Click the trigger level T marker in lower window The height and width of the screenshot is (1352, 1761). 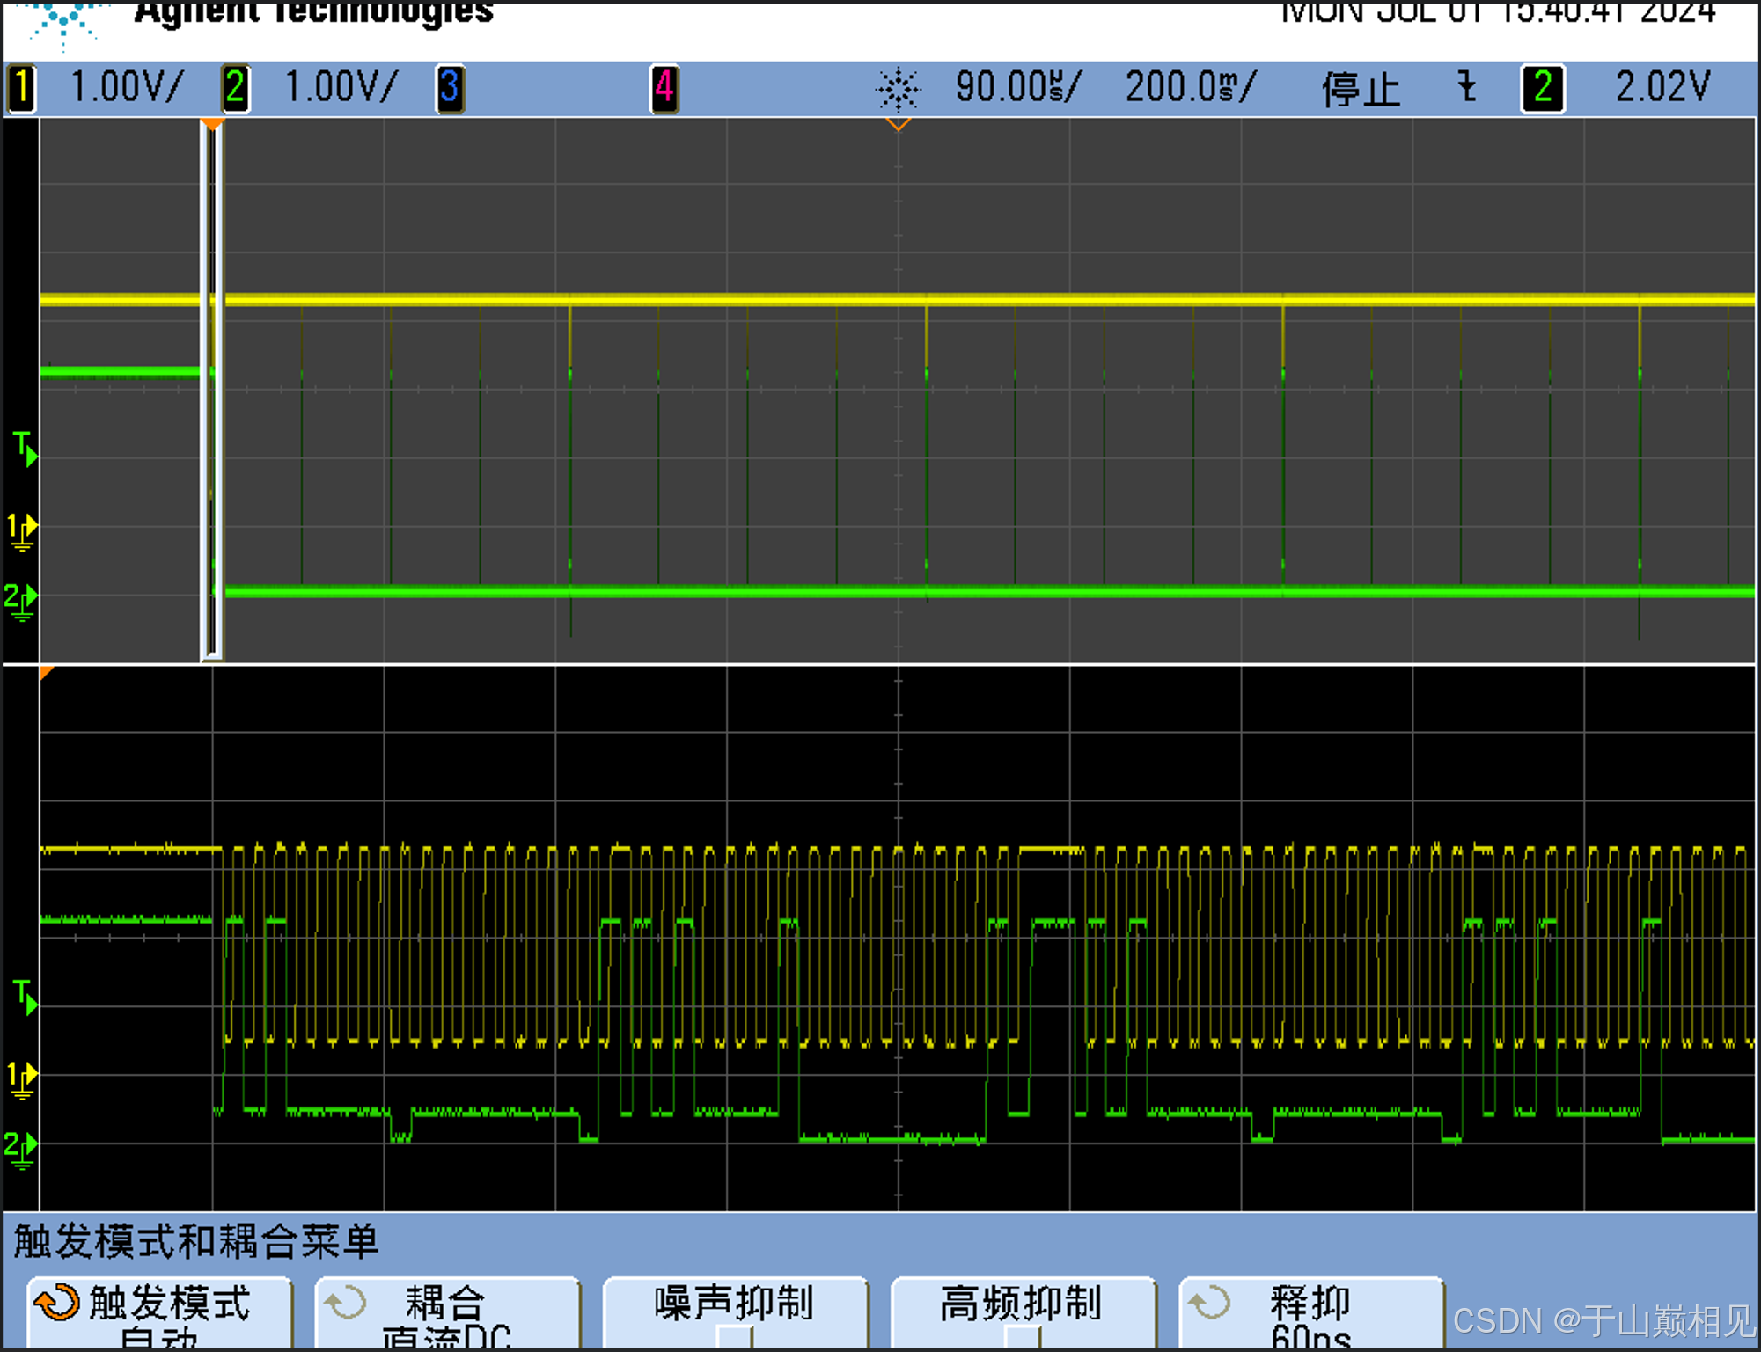26,996
